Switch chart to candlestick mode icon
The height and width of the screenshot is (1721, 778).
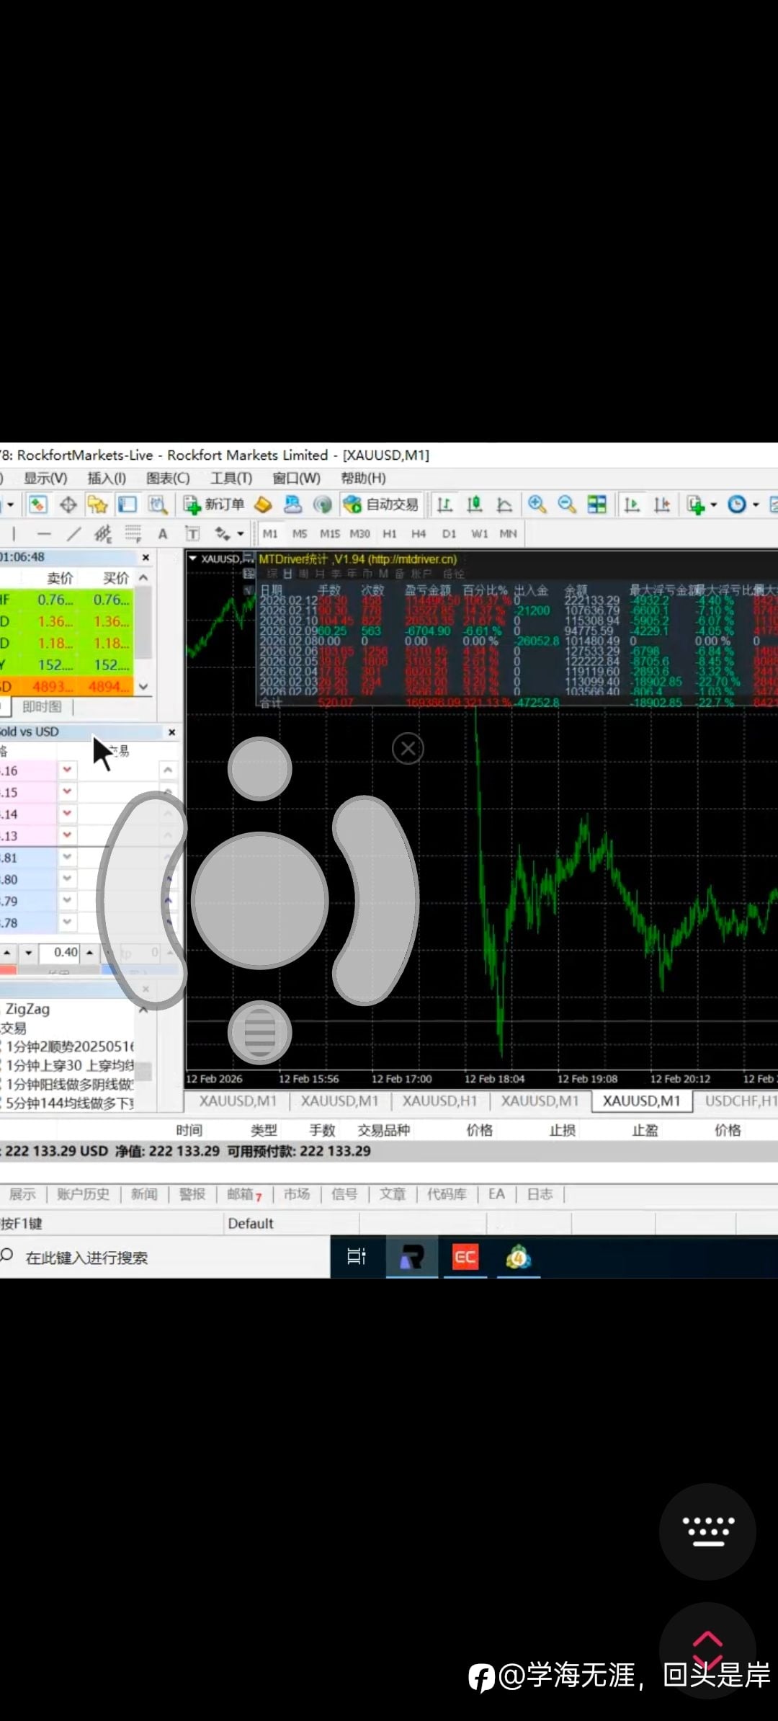475,504
